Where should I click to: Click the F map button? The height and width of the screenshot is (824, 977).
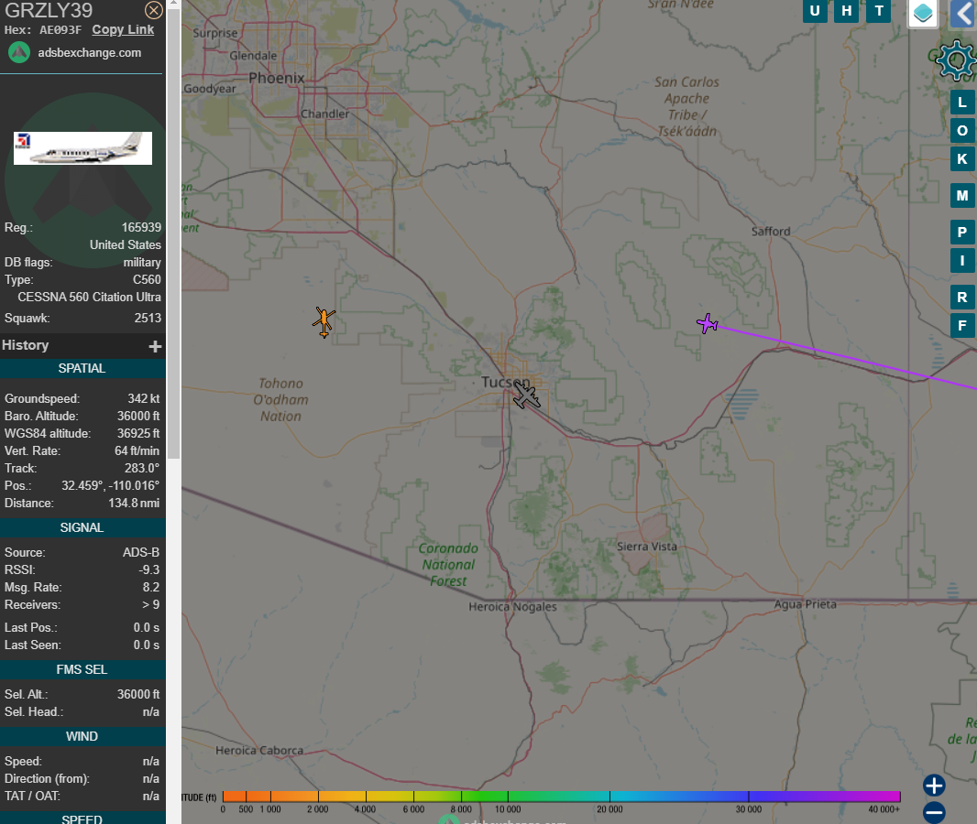[962, 326]
